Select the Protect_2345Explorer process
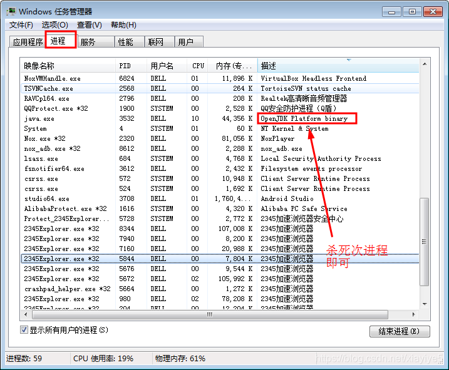The image size is (449, 370). (220, 218)
